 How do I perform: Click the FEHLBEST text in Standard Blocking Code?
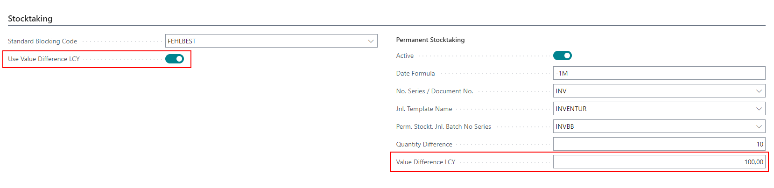point(182,41)
